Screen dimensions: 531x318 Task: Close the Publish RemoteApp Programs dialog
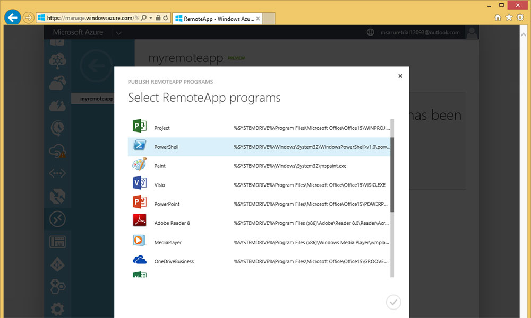(x=400, y=76)
